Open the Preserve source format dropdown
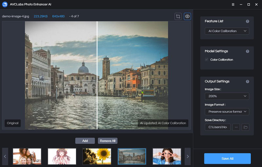Viewport: 262px width, 167px height. (227, 112)
